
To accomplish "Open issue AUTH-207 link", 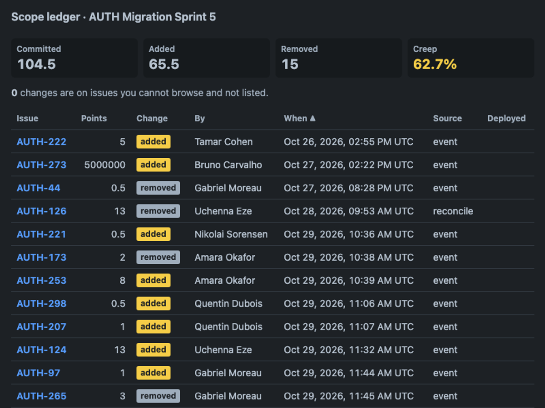I will pyautogui.click(x=41, y=327).
